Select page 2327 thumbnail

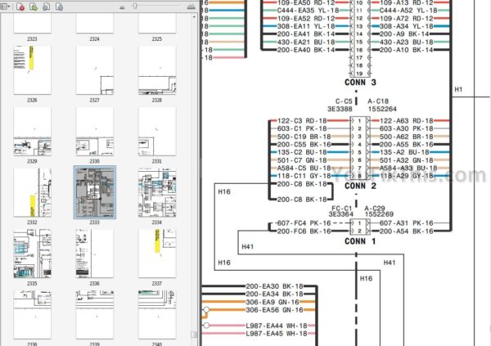click(94, 69)
